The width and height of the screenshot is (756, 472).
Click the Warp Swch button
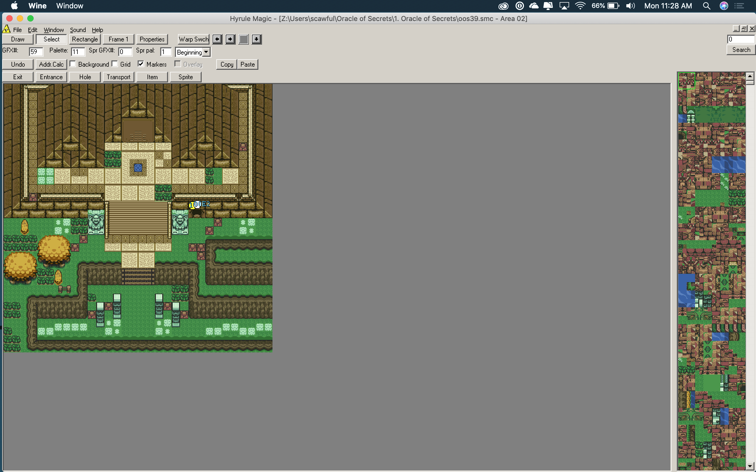click(194, 39)
